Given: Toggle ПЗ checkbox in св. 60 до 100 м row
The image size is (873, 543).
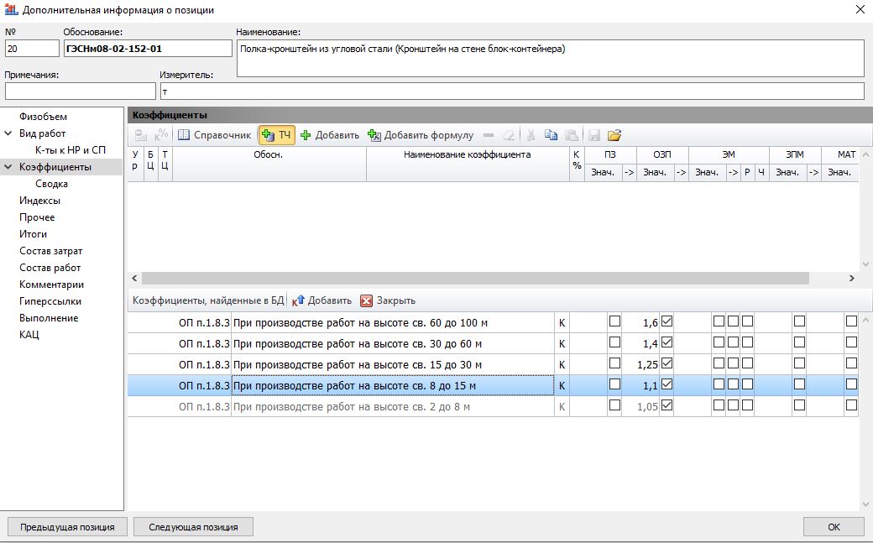Looking at the screenshot, I should pyautogui.click(x=614, y=321).
